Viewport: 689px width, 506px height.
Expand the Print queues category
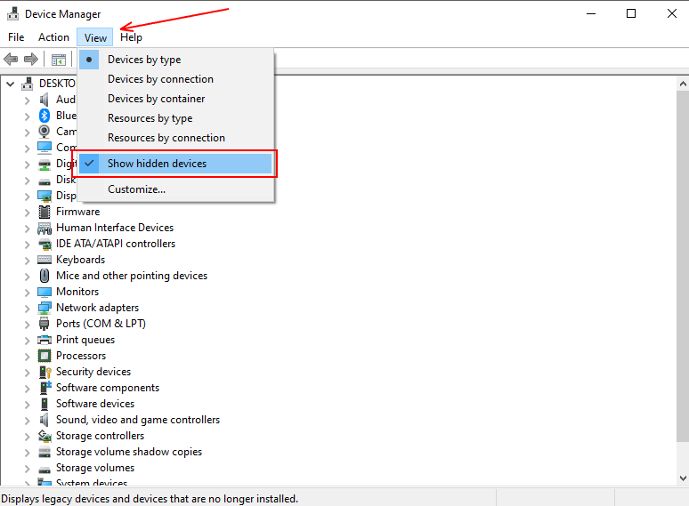(28, 341)
